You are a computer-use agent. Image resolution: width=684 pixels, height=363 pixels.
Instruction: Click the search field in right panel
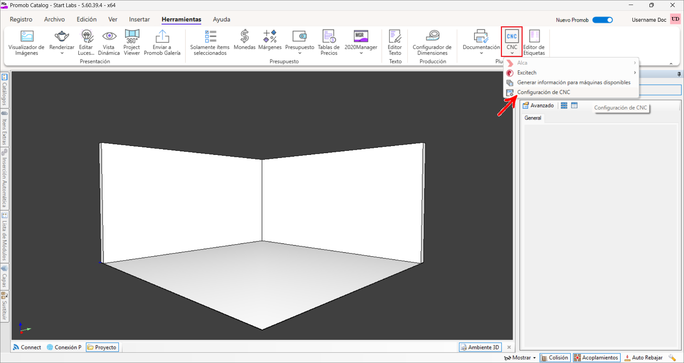click(x=660, y=90)
